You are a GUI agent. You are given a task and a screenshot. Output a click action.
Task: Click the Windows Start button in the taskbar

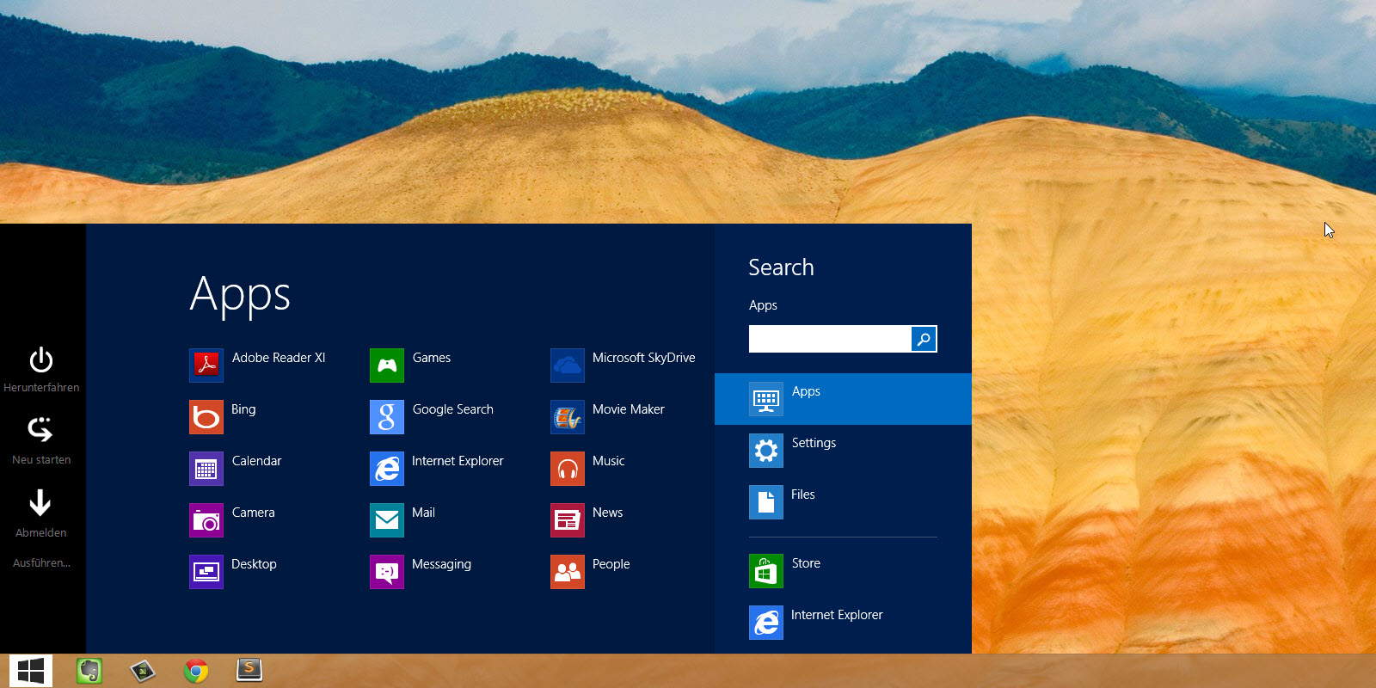(31, 671)
